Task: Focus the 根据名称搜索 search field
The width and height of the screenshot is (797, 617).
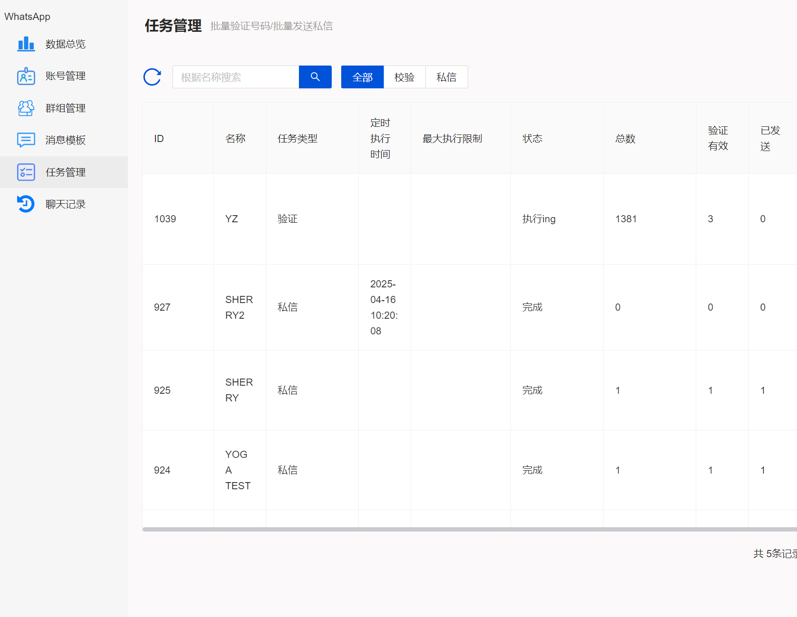Action: (x=236, y=77)
